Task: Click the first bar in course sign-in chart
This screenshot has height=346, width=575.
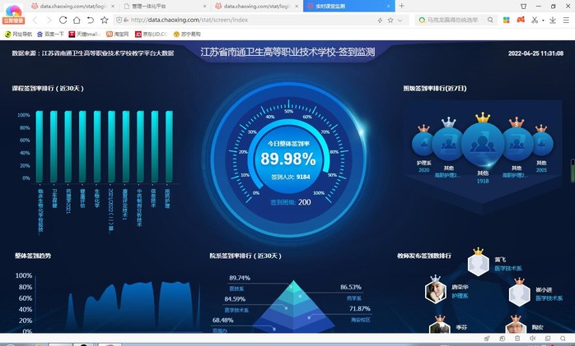Action: click(x=40, y=146)
